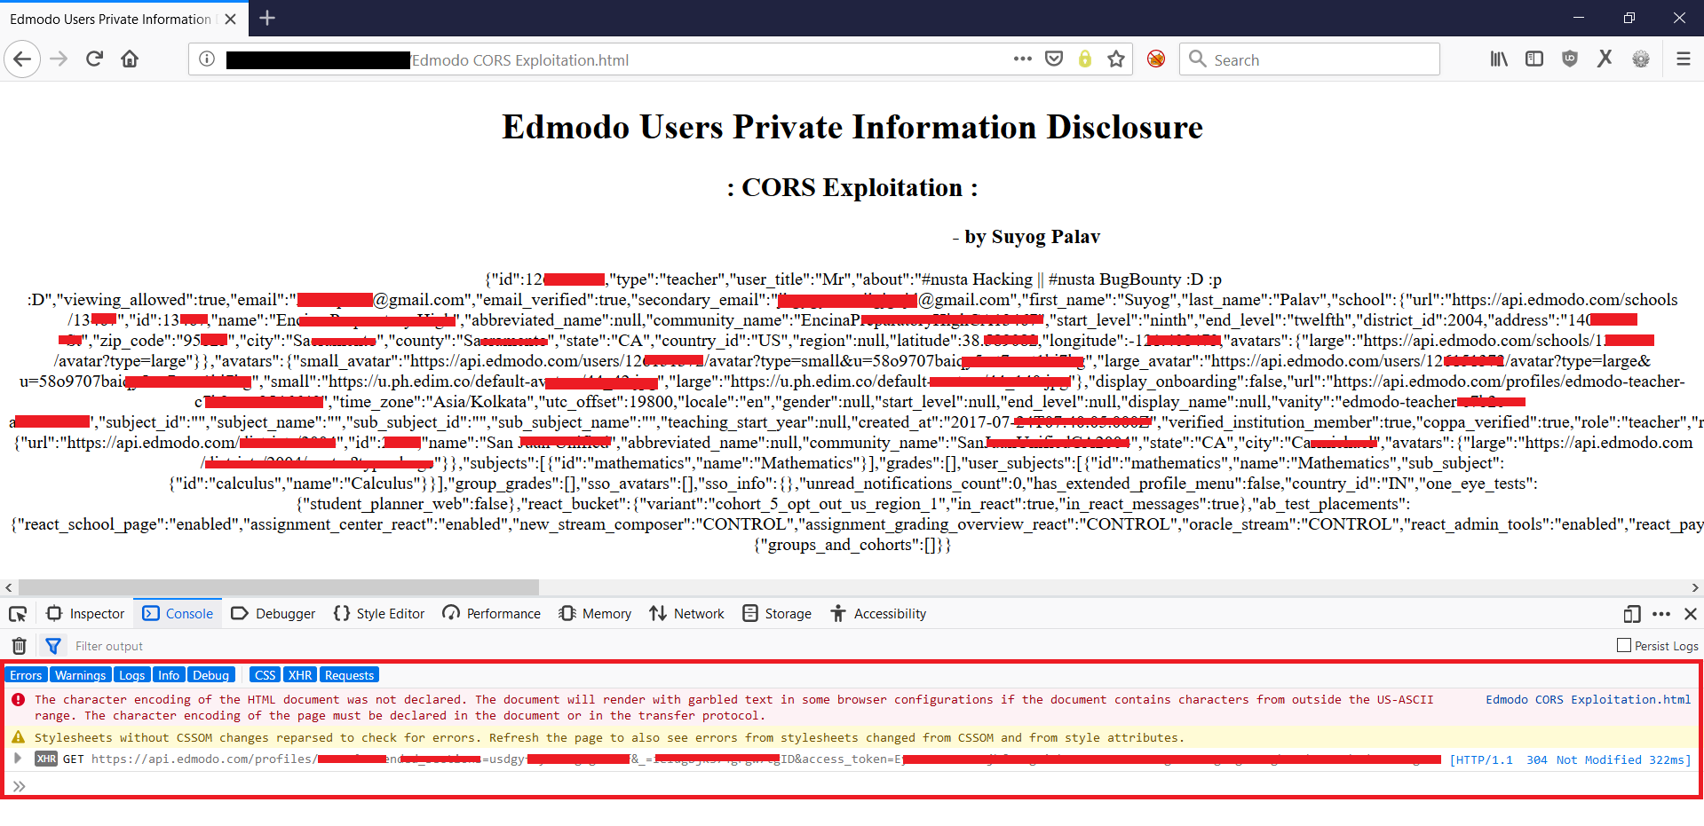Open the Accessibility tab
Image resolution: width=1704 pixels, height=826 pixels.
[878, 614]
